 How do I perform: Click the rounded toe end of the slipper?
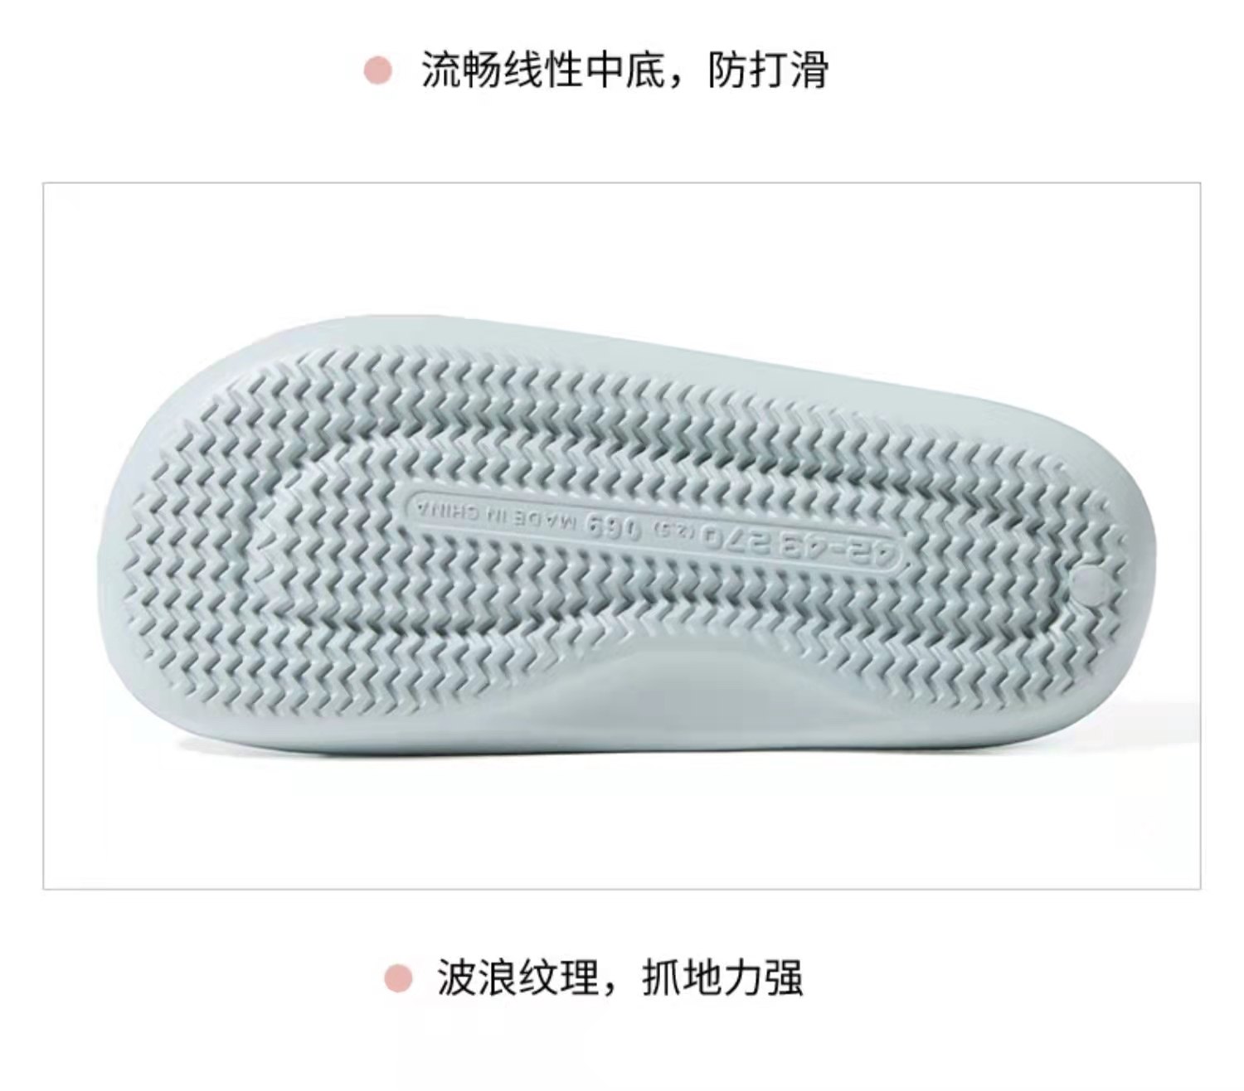click(x=133, y=531)
